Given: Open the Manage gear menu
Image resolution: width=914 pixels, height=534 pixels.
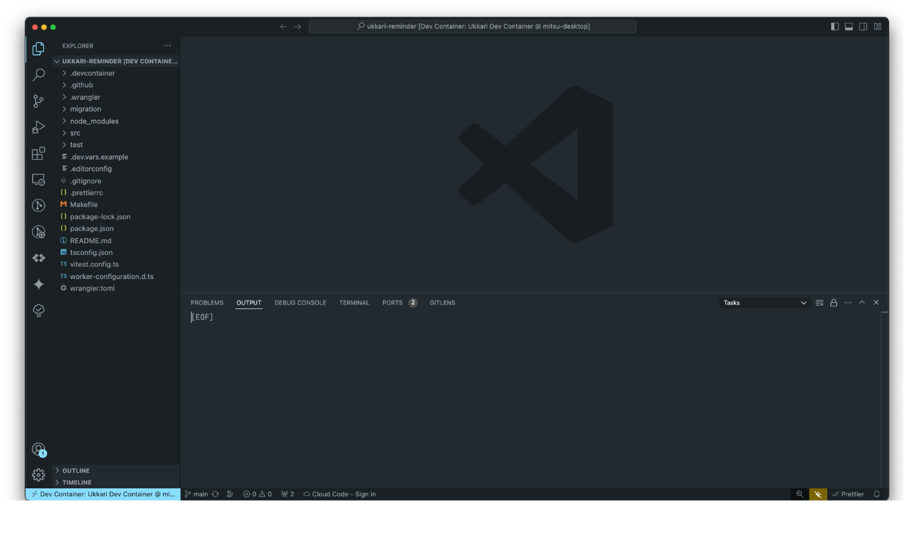Looking at the screenshot, I should click(x=39, y=475).
